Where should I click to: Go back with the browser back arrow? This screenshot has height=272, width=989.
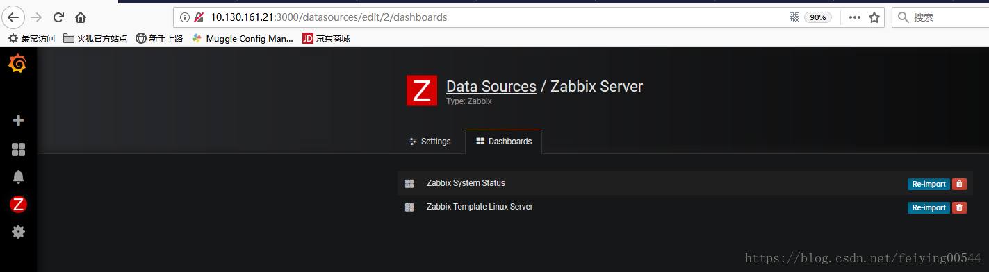pos(13,17)
